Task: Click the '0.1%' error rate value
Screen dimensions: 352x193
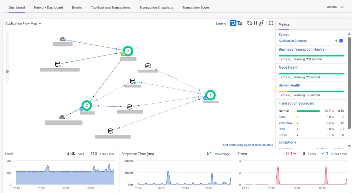Action: [x=291, y=154]
